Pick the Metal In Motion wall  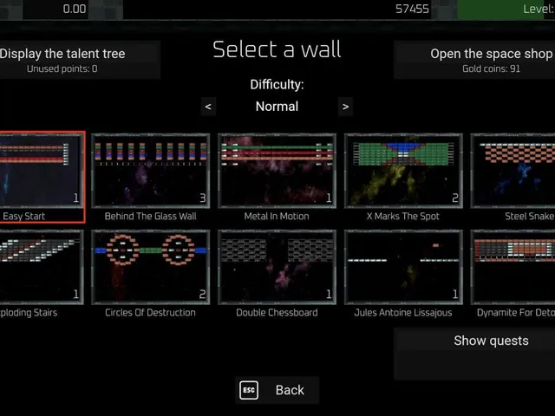click(277, 171)
